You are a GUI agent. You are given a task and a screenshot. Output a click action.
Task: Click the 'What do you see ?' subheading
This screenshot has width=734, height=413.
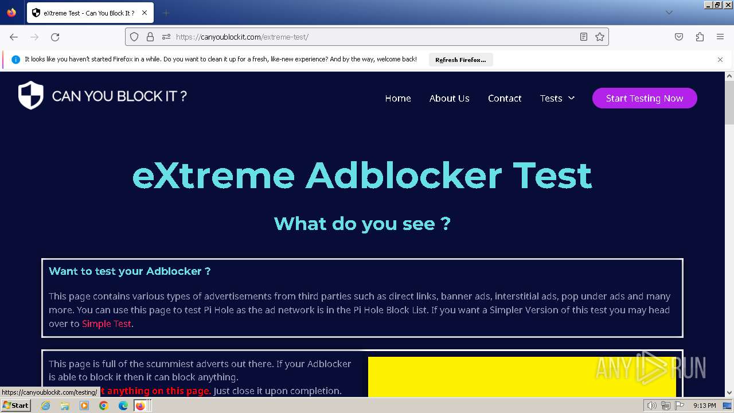pos(362,223)
